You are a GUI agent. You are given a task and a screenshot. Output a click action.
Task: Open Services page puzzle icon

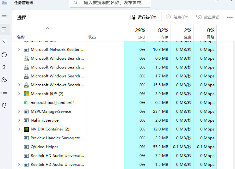pos(4,105)
